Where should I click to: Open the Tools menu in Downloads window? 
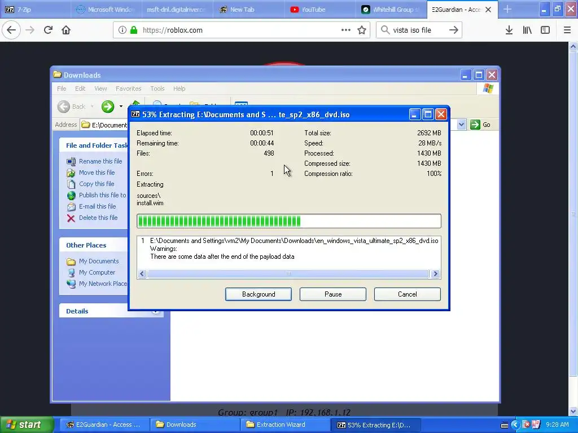point(157,89)
